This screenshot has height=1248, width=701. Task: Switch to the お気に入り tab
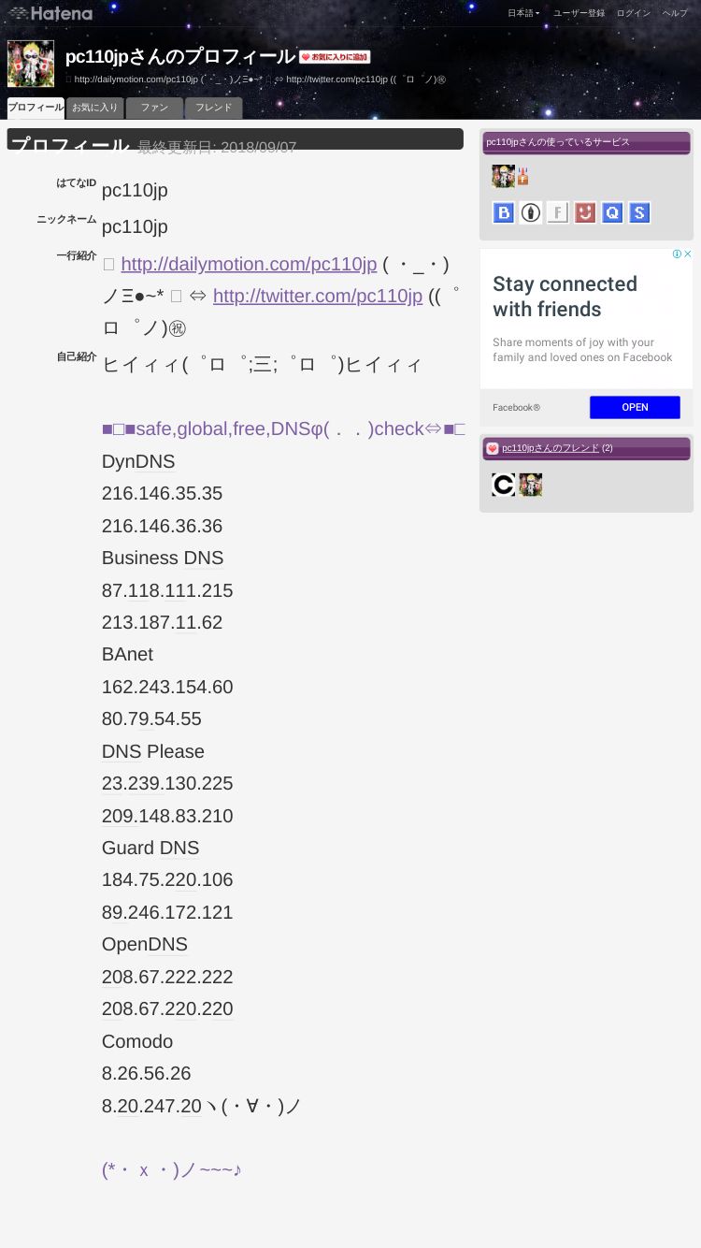click(95, 109)
